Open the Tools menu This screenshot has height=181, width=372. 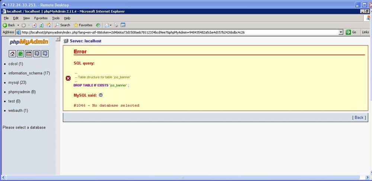point(56,18)
